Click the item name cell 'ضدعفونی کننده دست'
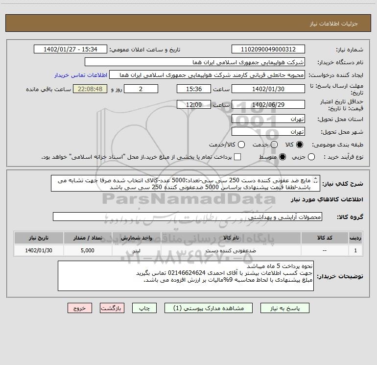The image size is (377, 365). pyautogui.click(x=231, y=250)
